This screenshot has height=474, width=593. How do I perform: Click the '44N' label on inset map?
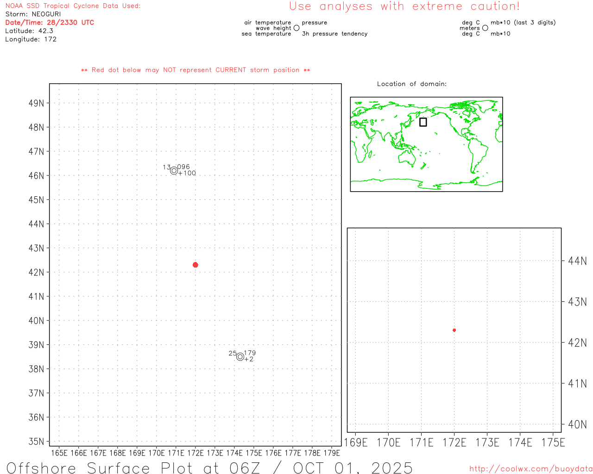click(x=577, y=261)
